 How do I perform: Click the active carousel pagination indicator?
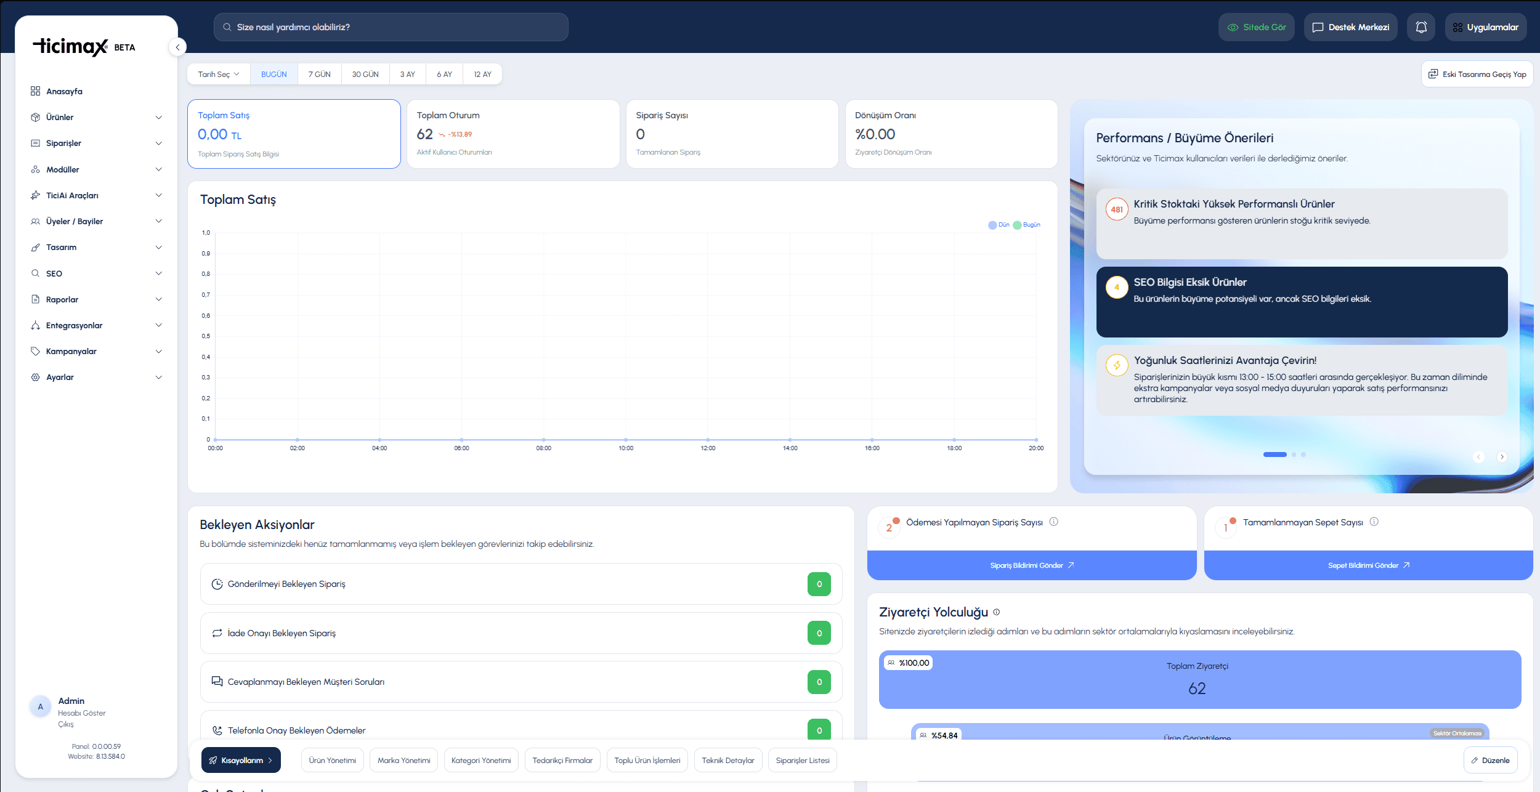coord(1275,455)
